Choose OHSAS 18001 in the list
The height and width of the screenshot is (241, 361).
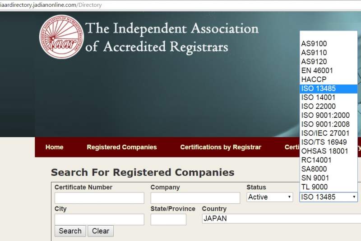[x=329, y=151]
